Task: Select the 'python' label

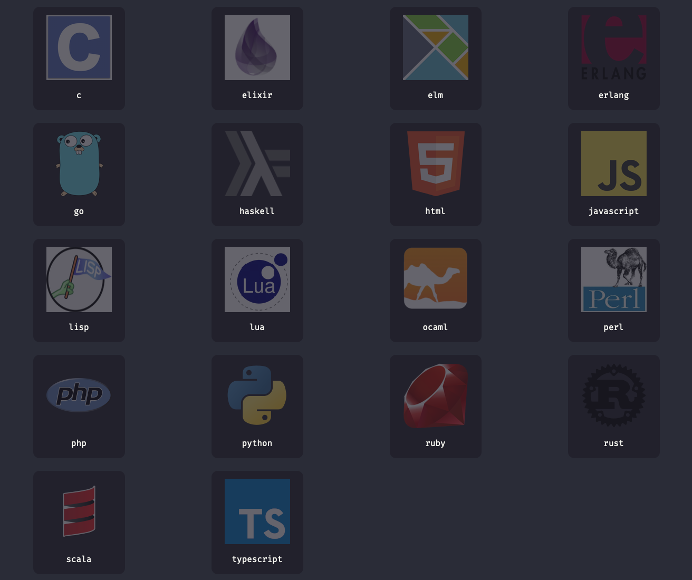Action: click(x=257, y=443)
